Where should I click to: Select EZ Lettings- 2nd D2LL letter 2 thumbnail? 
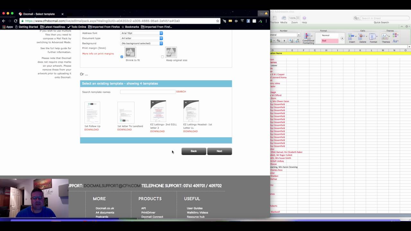158,111
